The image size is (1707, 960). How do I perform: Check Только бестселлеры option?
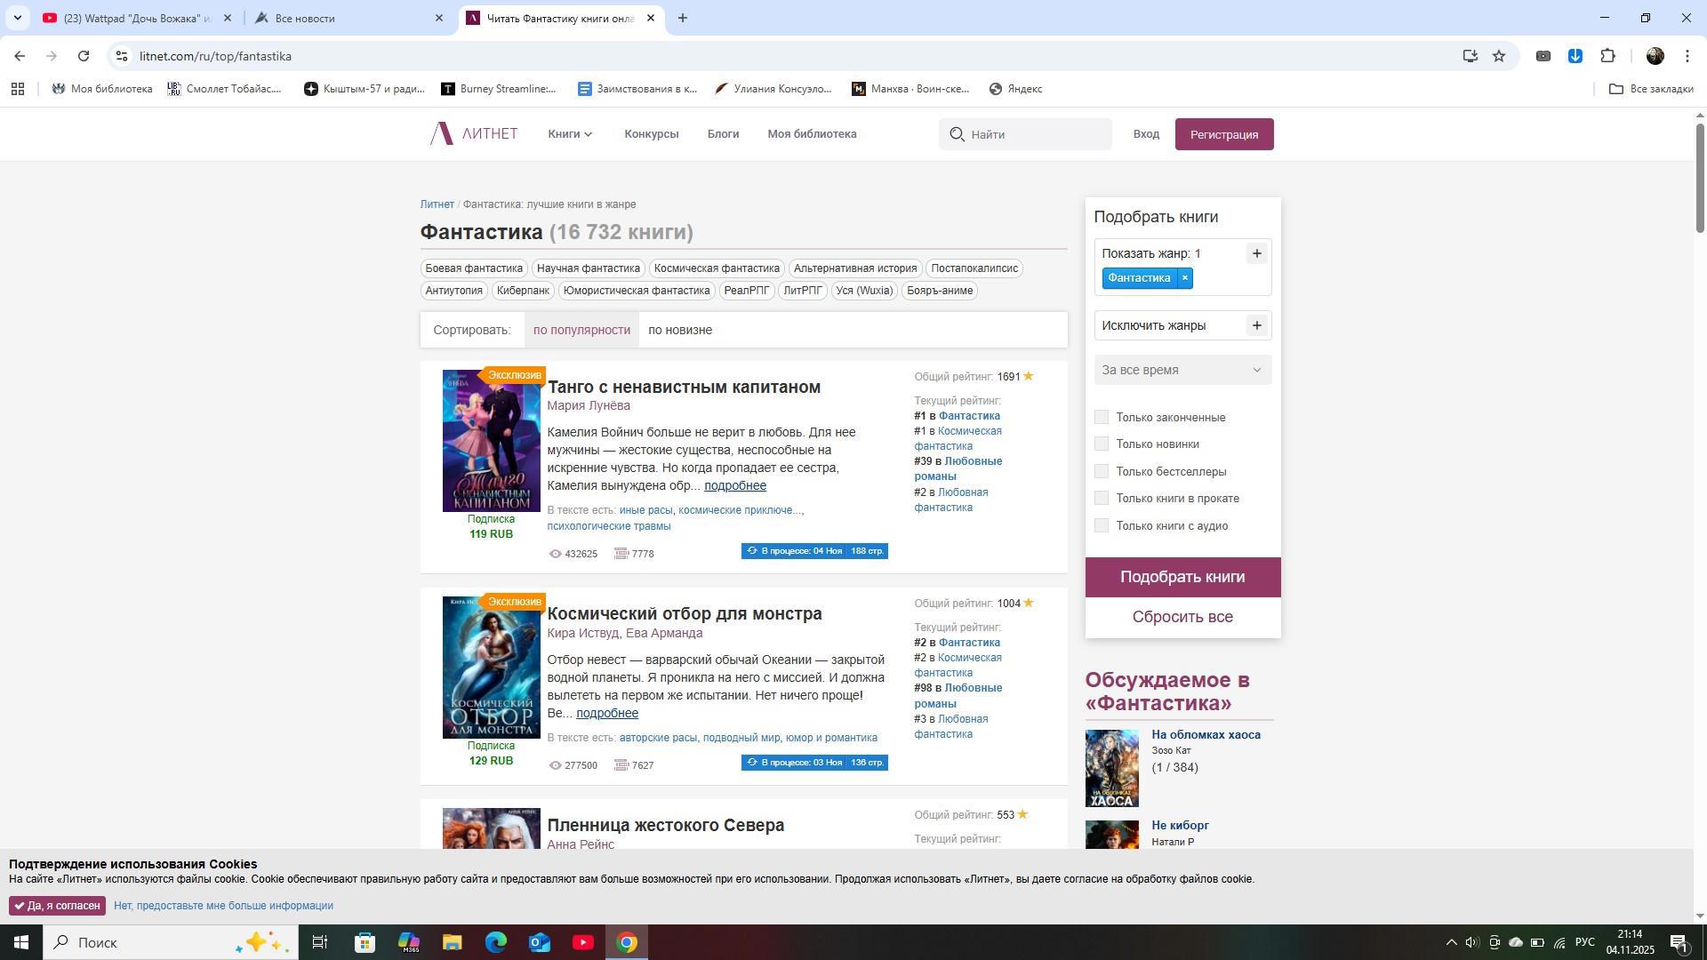[x=1102, y=471]
